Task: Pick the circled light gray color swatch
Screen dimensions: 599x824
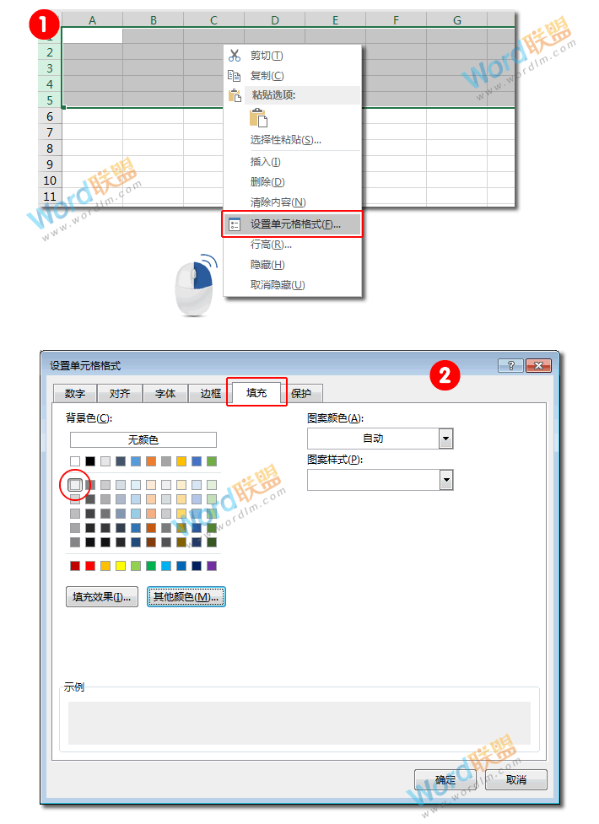Action: point(75,485)
